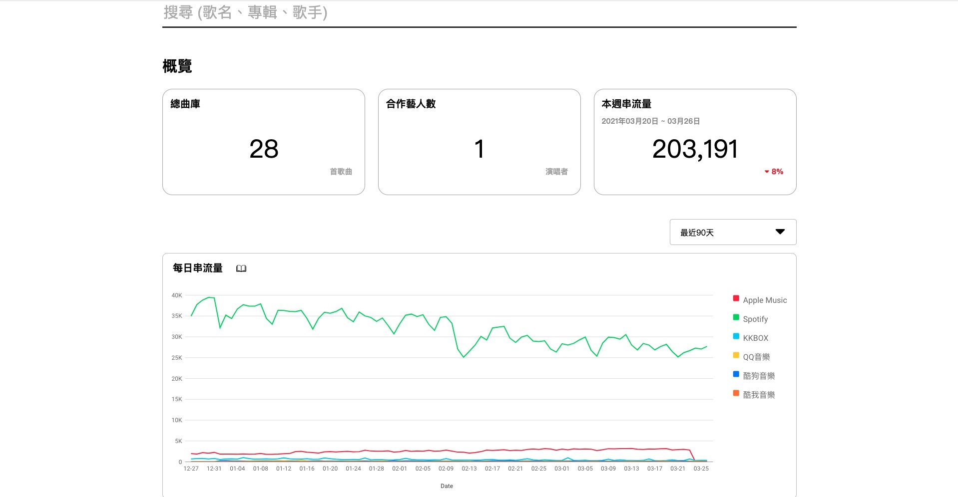Viewport: 958px width, 497px height.
Task: Toggle the Spotify series label
Action: coord(755,319)
